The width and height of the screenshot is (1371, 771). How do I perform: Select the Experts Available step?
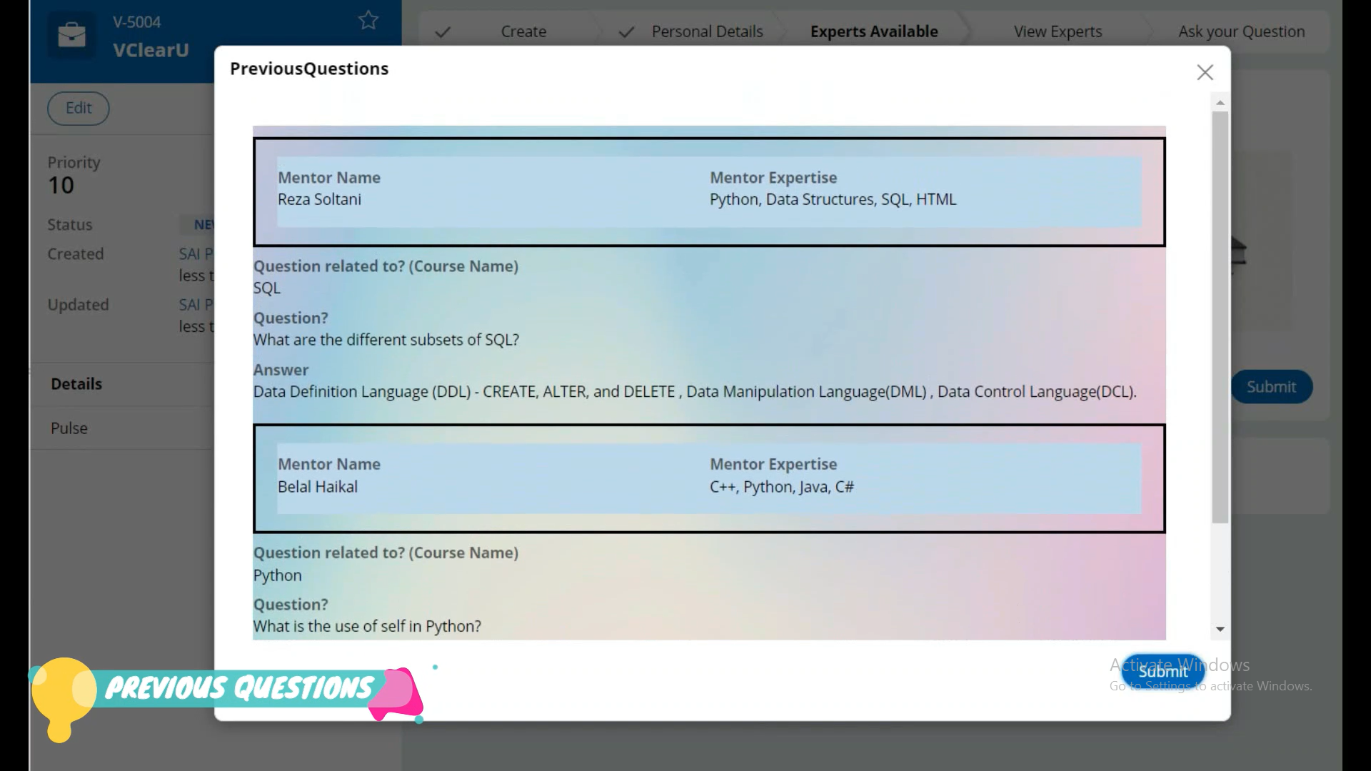[873, 32]
